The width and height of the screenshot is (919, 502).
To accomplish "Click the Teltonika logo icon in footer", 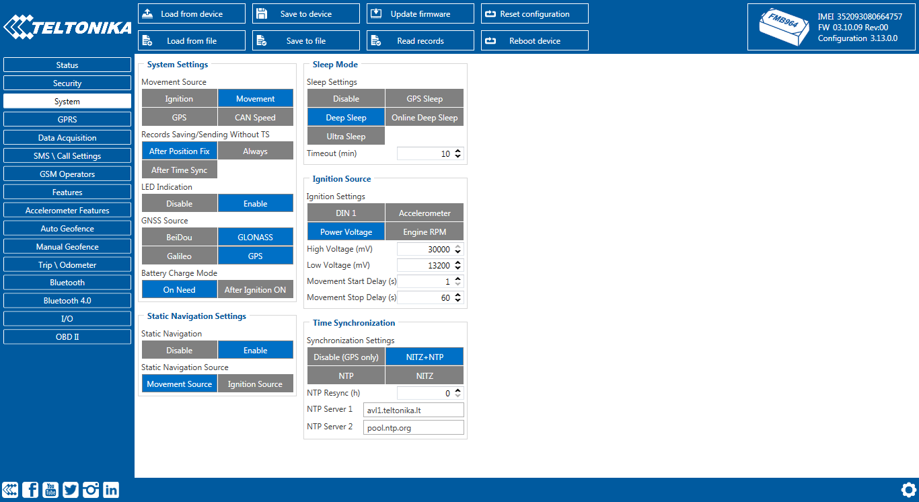I will coord(10,490).
